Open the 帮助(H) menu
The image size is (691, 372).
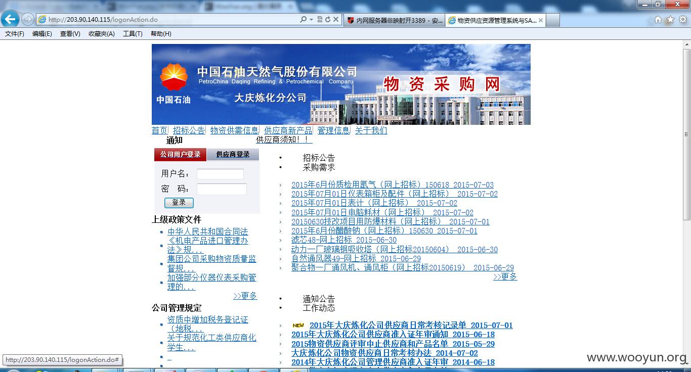coord(161,34)
